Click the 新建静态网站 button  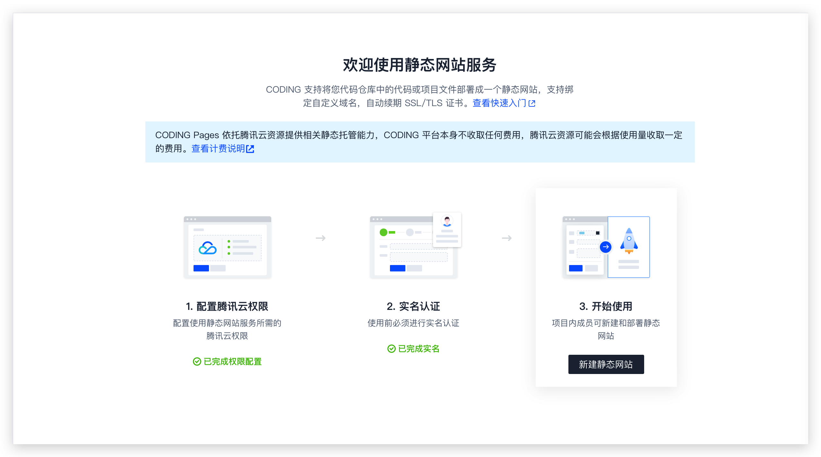606,364
